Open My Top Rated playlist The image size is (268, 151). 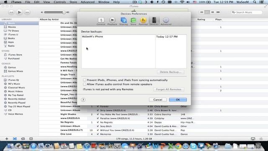coord(15,95)
